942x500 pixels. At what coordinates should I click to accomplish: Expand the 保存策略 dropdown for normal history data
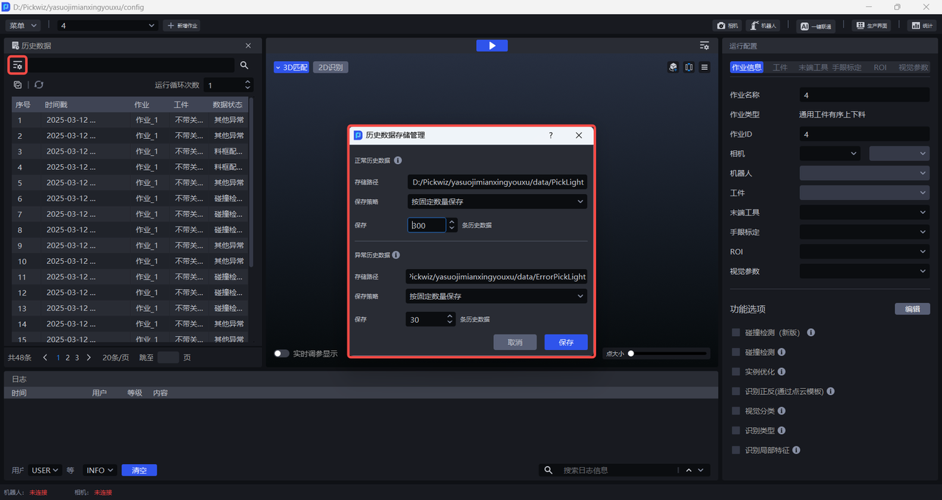[x=497, y=201]
